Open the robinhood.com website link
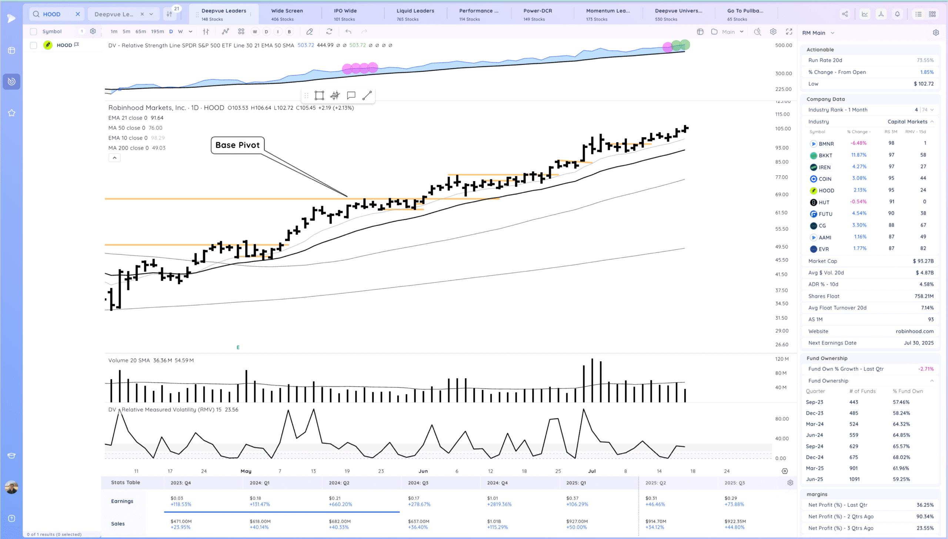The image size is (948, 539). (914, 331)
